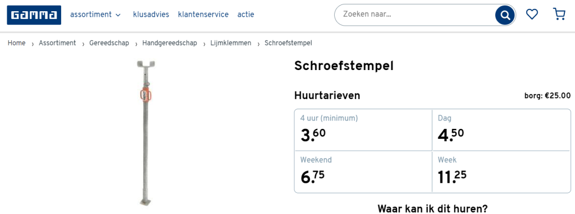This screenshot has width=575, height=214.
Task: Navigate to Gereedschap breadcrumb
Action: 109,43
